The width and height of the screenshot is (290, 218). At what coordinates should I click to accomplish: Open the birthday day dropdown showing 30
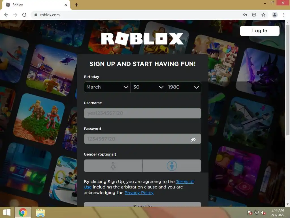coord(148,87)
